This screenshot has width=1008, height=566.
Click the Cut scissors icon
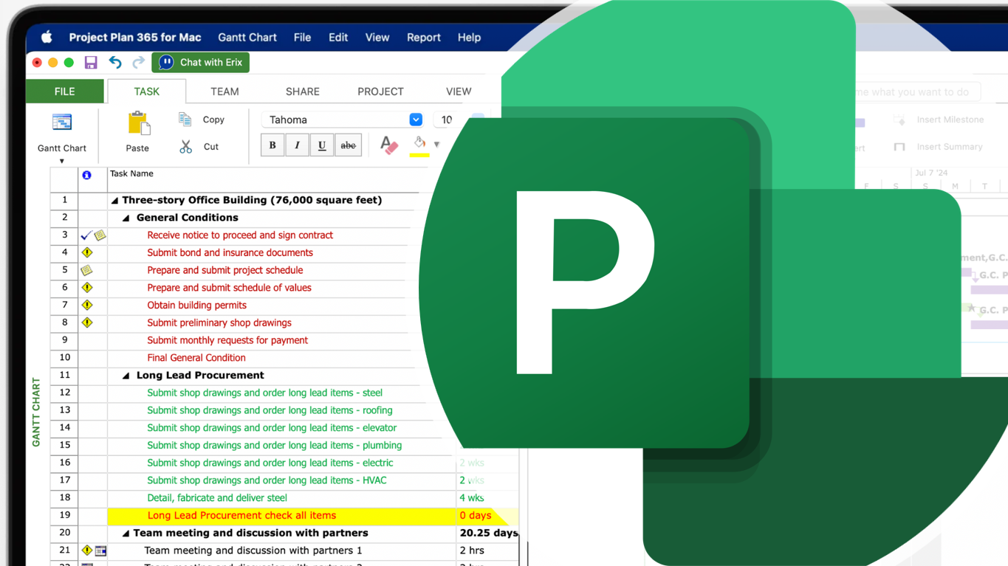pos(185,147)
